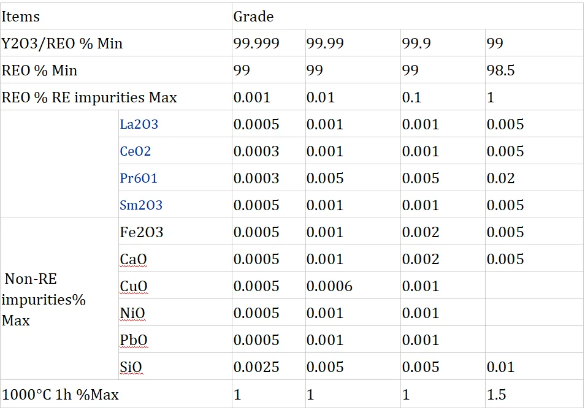This screenshot has width=585, height=410.
Task: Select the Items header cell
Action: pos(20,17)
